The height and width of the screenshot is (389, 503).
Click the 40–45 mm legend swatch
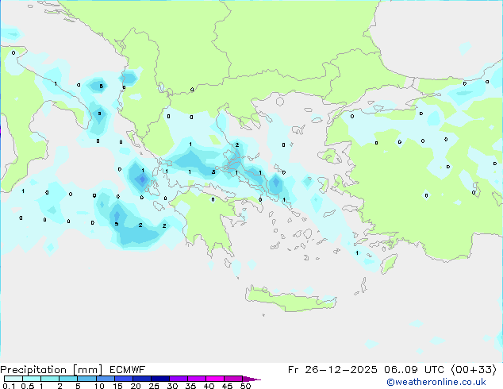(x=215, y=379)
